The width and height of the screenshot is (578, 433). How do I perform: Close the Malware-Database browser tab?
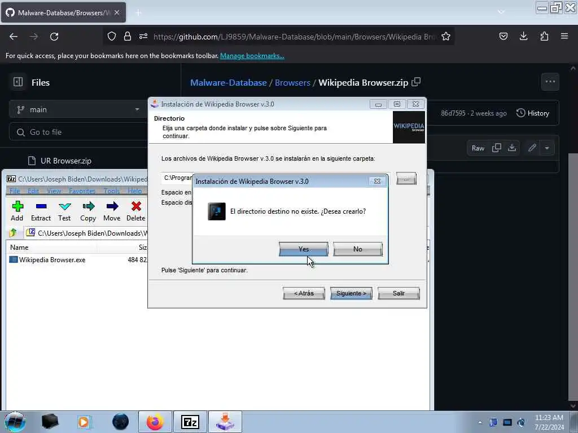[x=117, y=12]
